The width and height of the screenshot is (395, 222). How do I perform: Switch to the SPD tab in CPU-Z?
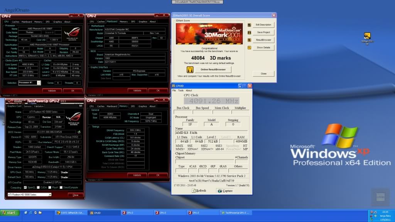pyautogui.click(x=47, y=22)
